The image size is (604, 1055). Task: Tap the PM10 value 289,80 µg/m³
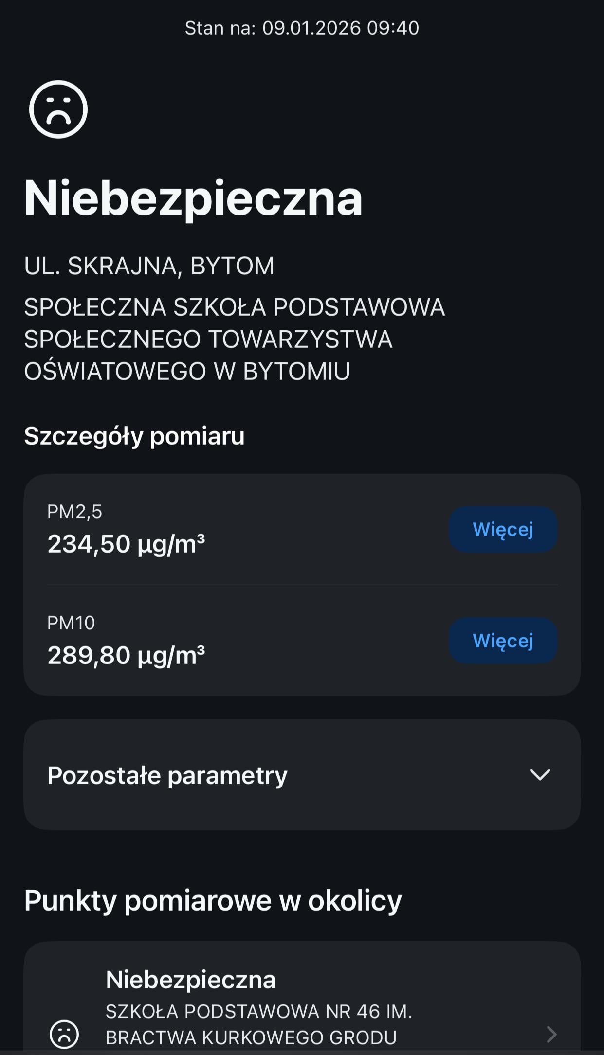[x=126, y=655]
